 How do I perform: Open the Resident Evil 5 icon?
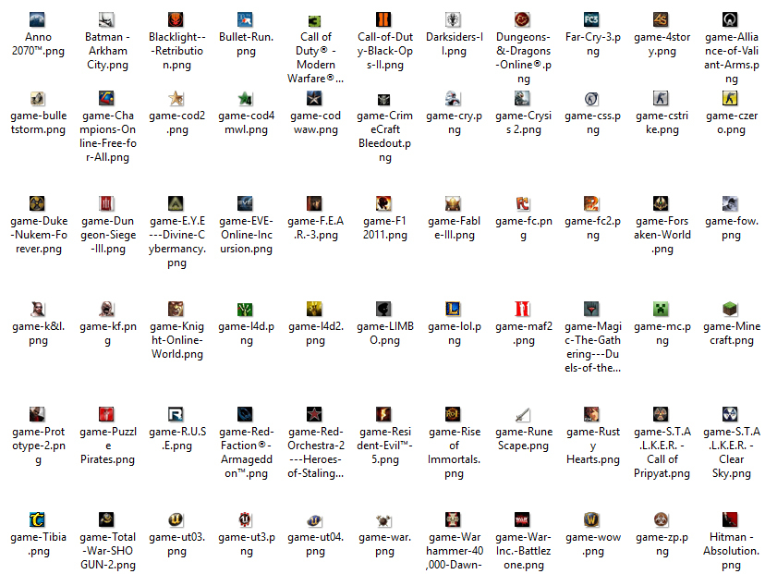point(383,414)
